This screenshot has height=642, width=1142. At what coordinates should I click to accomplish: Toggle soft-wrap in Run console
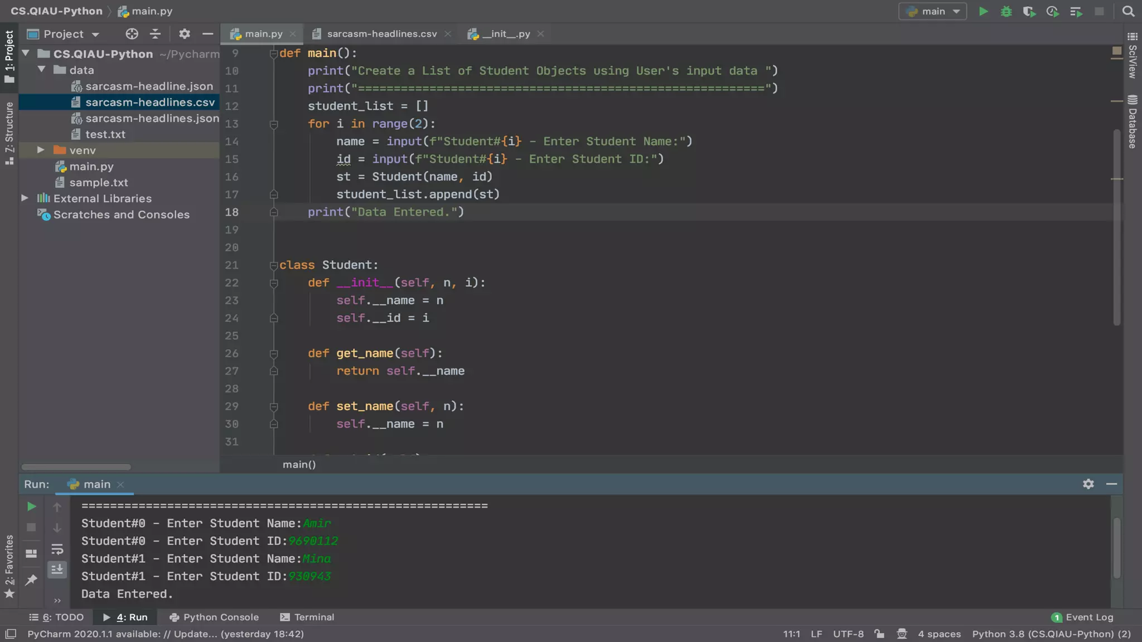pos(57,549)
